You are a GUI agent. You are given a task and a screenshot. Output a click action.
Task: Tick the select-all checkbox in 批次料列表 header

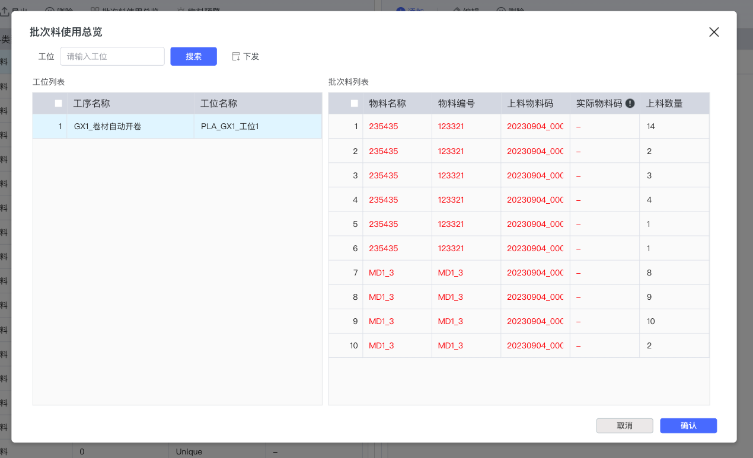click(x=355, y=103)
